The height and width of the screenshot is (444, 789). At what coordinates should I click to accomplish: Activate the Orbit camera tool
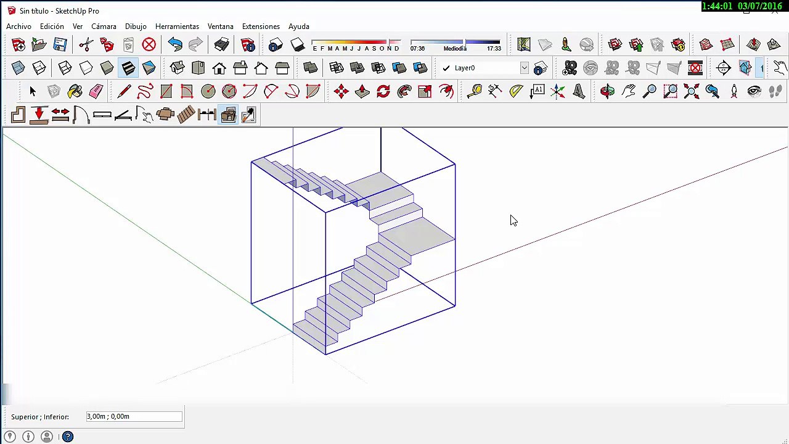(x=607, y=91)
